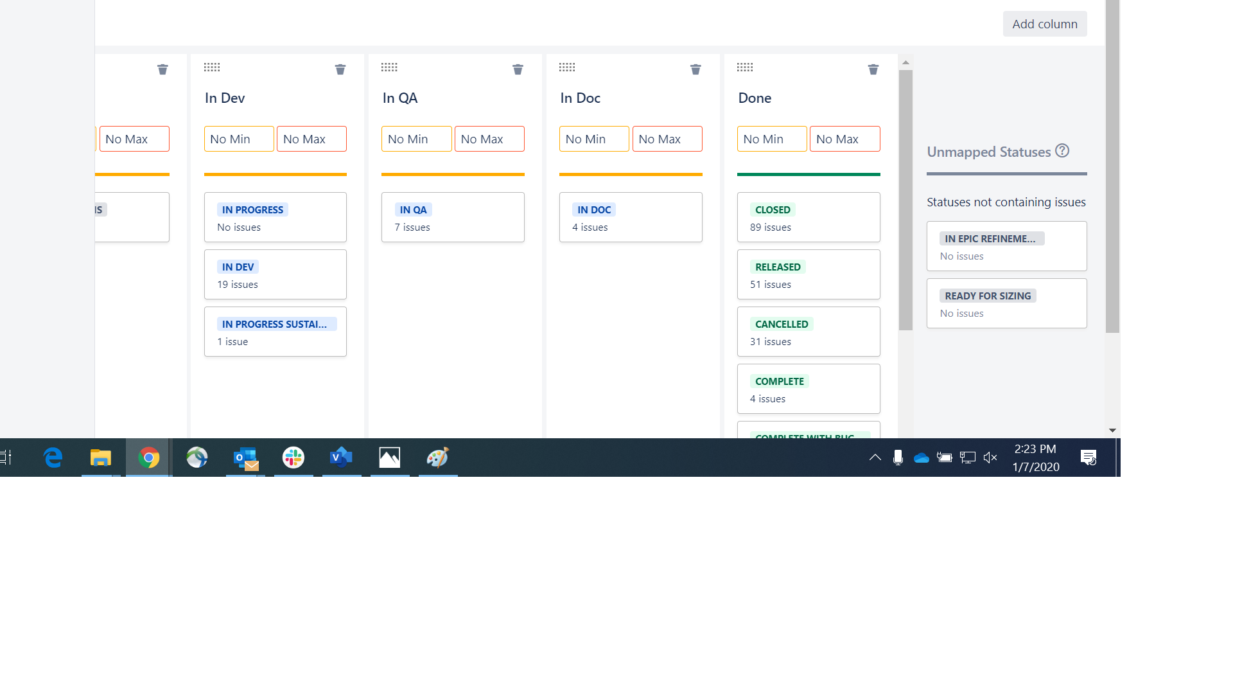Image resolution: width=1233 pixels, height=694 pixels.
Task: Click the Add column button
Action: pos(1045,24)
